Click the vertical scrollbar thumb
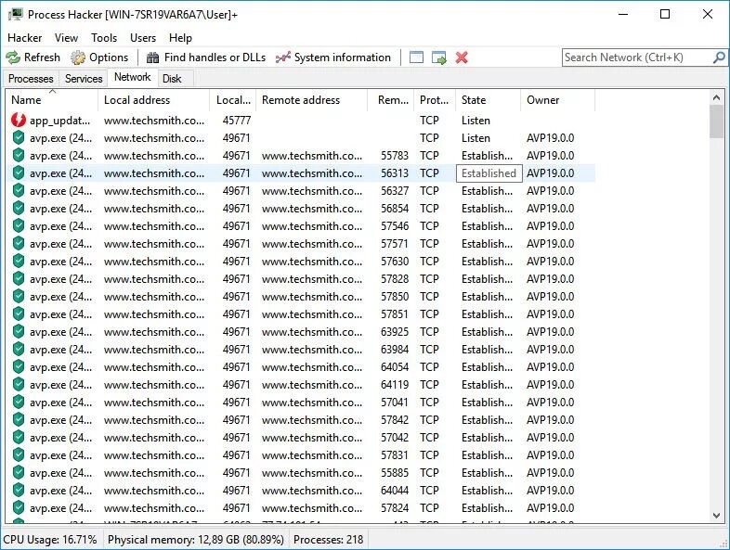The image size is (730, 550). pos(716,122)
